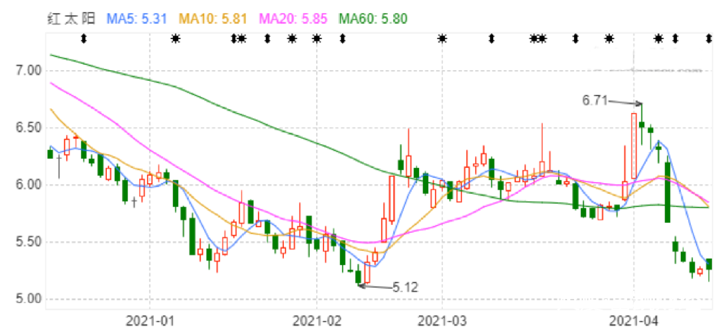
Task: Click the 2021-02 date axis label
Action: 317,321
